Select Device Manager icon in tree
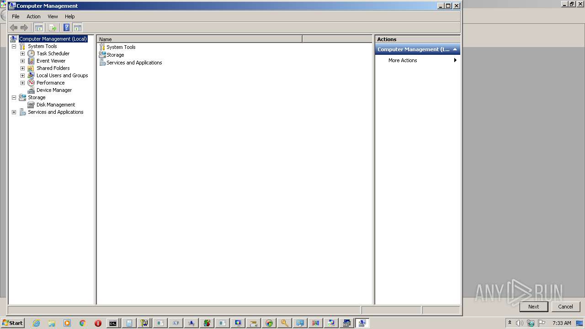Viewport: 585px width, 329px height. coord(31,90)
